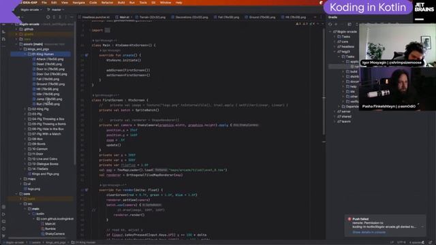Expand the 02-King Pig folder
436x245 pixels.
click(25, 109)
